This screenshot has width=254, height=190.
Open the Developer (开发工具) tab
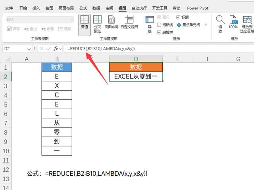160,8
